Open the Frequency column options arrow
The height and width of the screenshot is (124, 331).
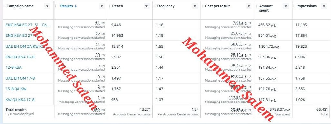click(x=195, y=6)
